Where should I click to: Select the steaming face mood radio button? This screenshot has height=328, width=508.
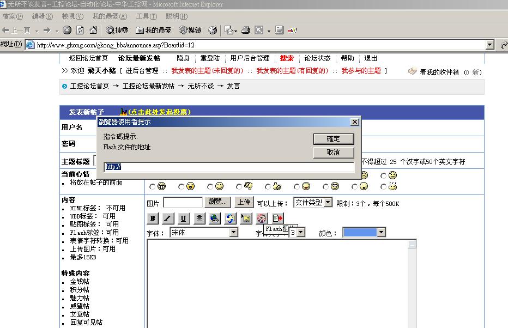(x=383, y=187)
